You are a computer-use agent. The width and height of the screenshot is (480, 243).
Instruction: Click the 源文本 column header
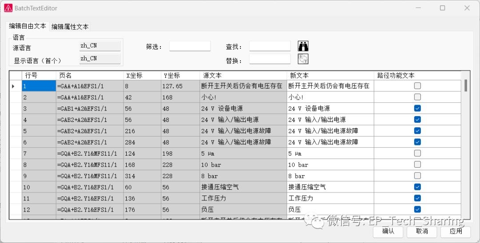(x=244, y=75)
